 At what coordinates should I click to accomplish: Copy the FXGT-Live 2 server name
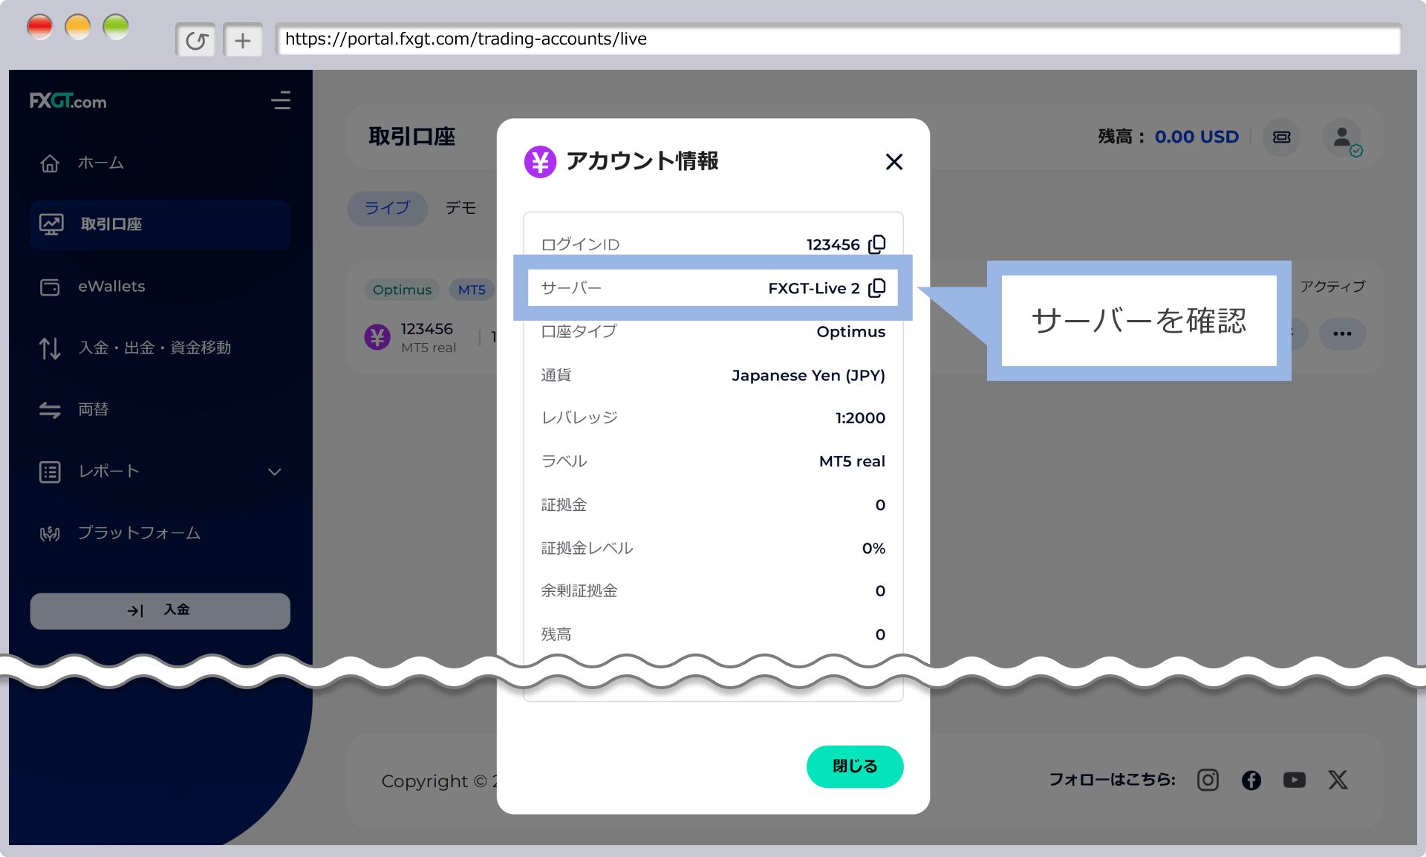pyautogui.click(x=877, y=288)
